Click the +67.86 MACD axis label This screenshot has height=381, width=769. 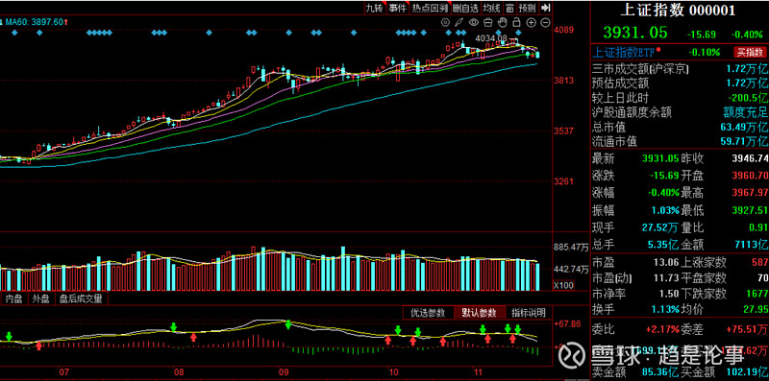click(567, 323)
